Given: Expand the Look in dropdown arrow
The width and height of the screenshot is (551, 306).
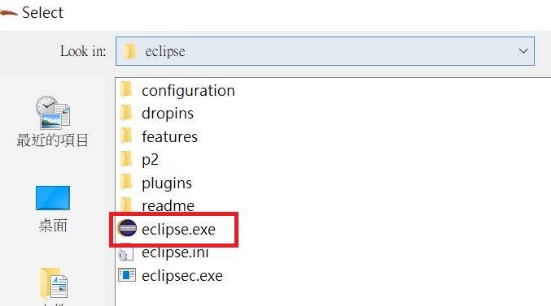Looking at the screenshot, I should tap(523, 51).
